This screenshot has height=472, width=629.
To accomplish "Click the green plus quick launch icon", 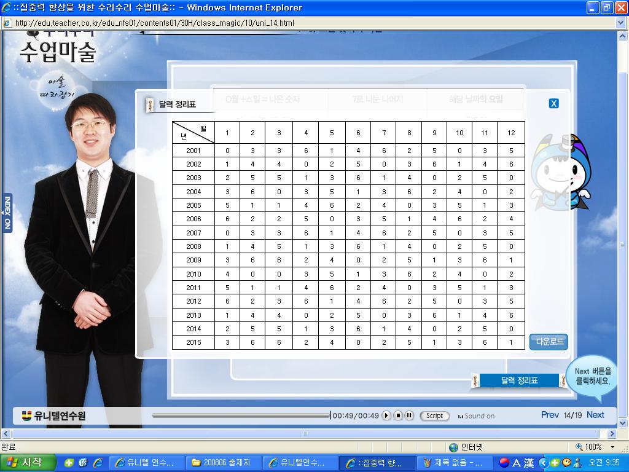I will click(x=69, y=463).
